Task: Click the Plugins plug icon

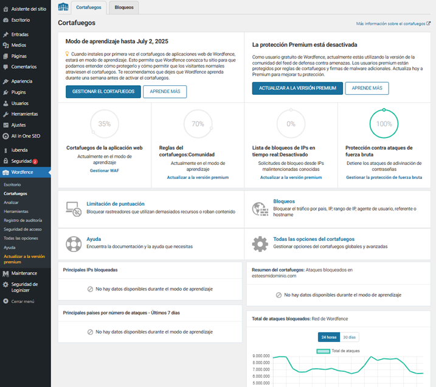Action: (5, 92)
